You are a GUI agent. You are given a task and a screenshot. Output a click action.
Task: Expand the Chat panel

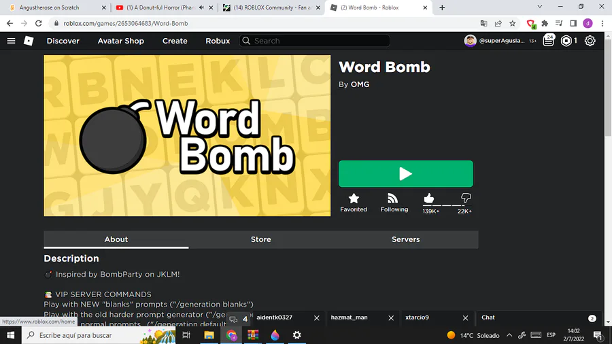(x=539, y=318)
